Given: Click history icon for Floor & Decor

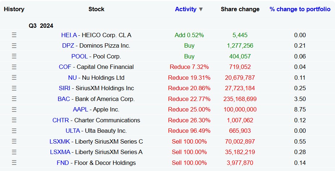Looking at the screenshot, I should 14,163.
